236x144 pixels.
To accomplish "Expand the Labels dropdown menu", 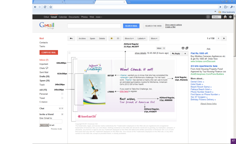I will [x=142, y=39].
